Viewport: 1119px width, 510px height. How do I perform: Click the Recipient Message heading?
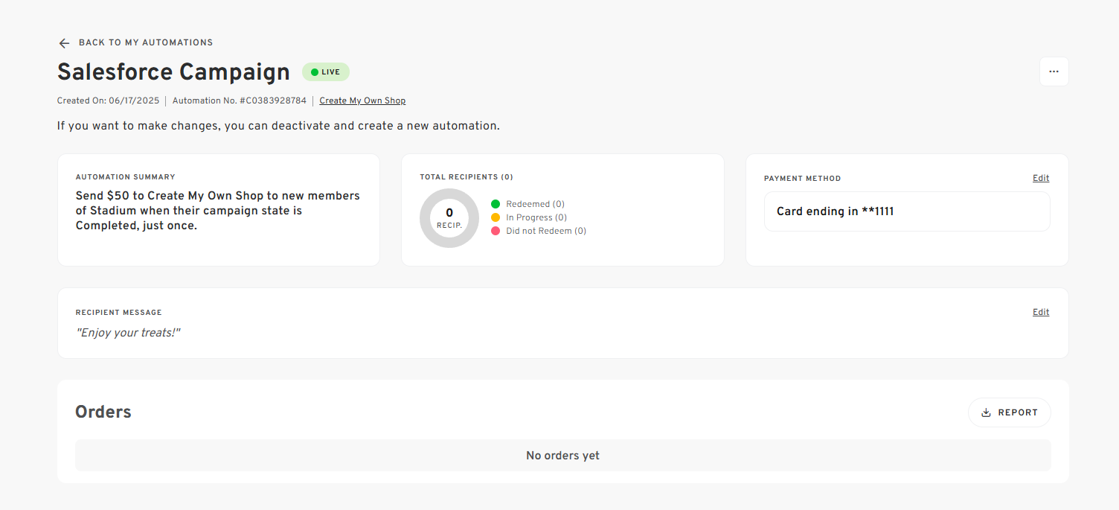[119, 313]
